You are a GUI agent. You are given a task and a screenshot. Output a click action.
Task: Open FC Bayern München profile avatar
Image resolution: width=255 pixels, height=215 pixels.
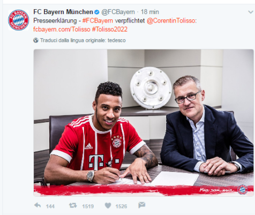point(18,20)
